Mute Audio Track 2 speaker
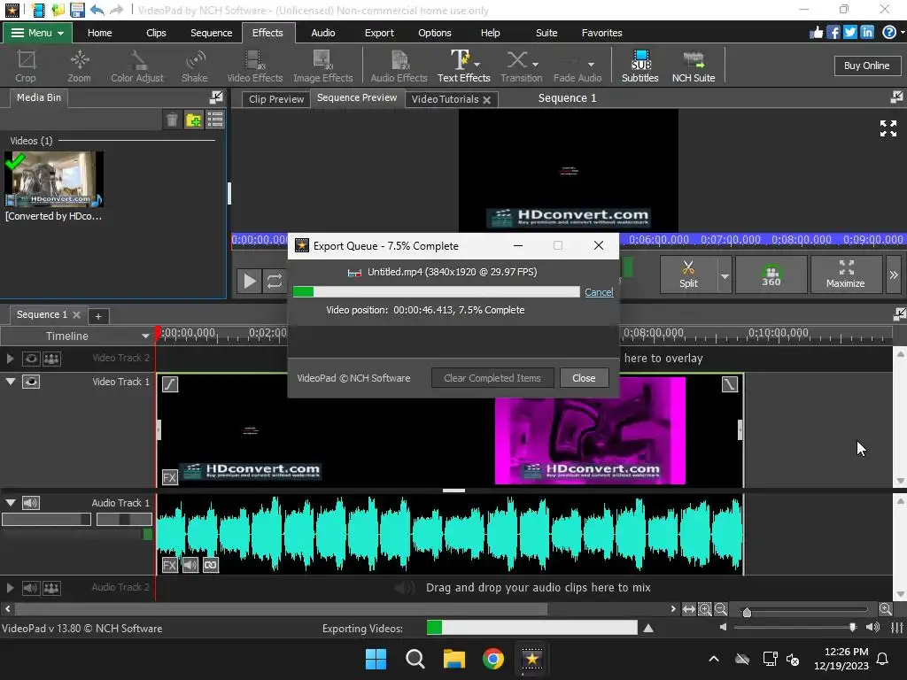 tap(31, 588)
